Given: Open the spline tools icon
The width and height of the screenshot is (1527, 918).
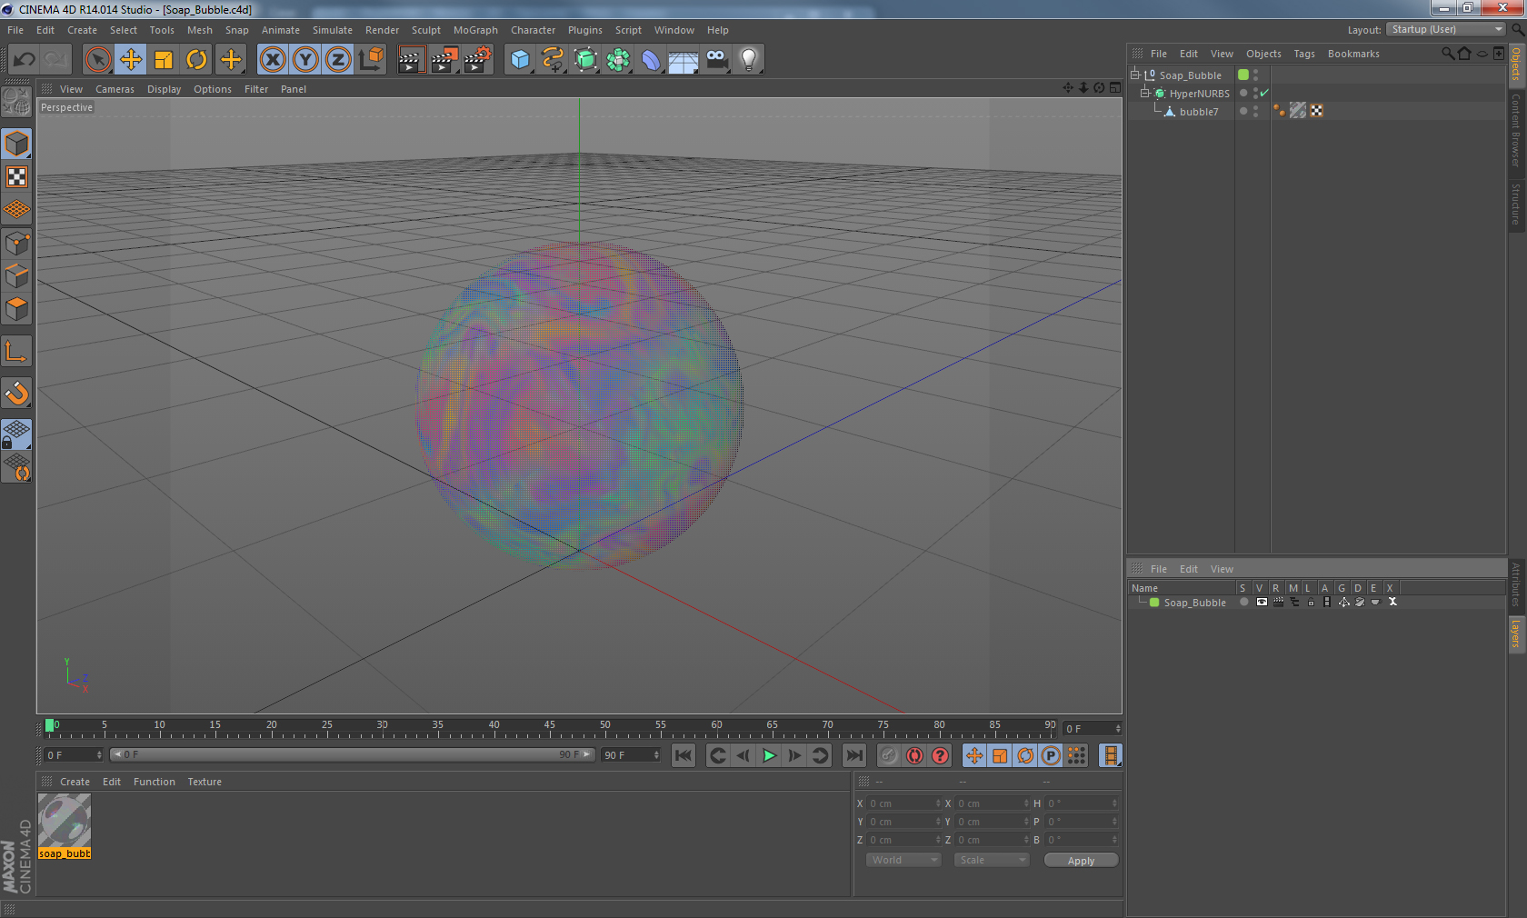Looking at the screenshot, I should pyautogui.click(x=553, y=60).
